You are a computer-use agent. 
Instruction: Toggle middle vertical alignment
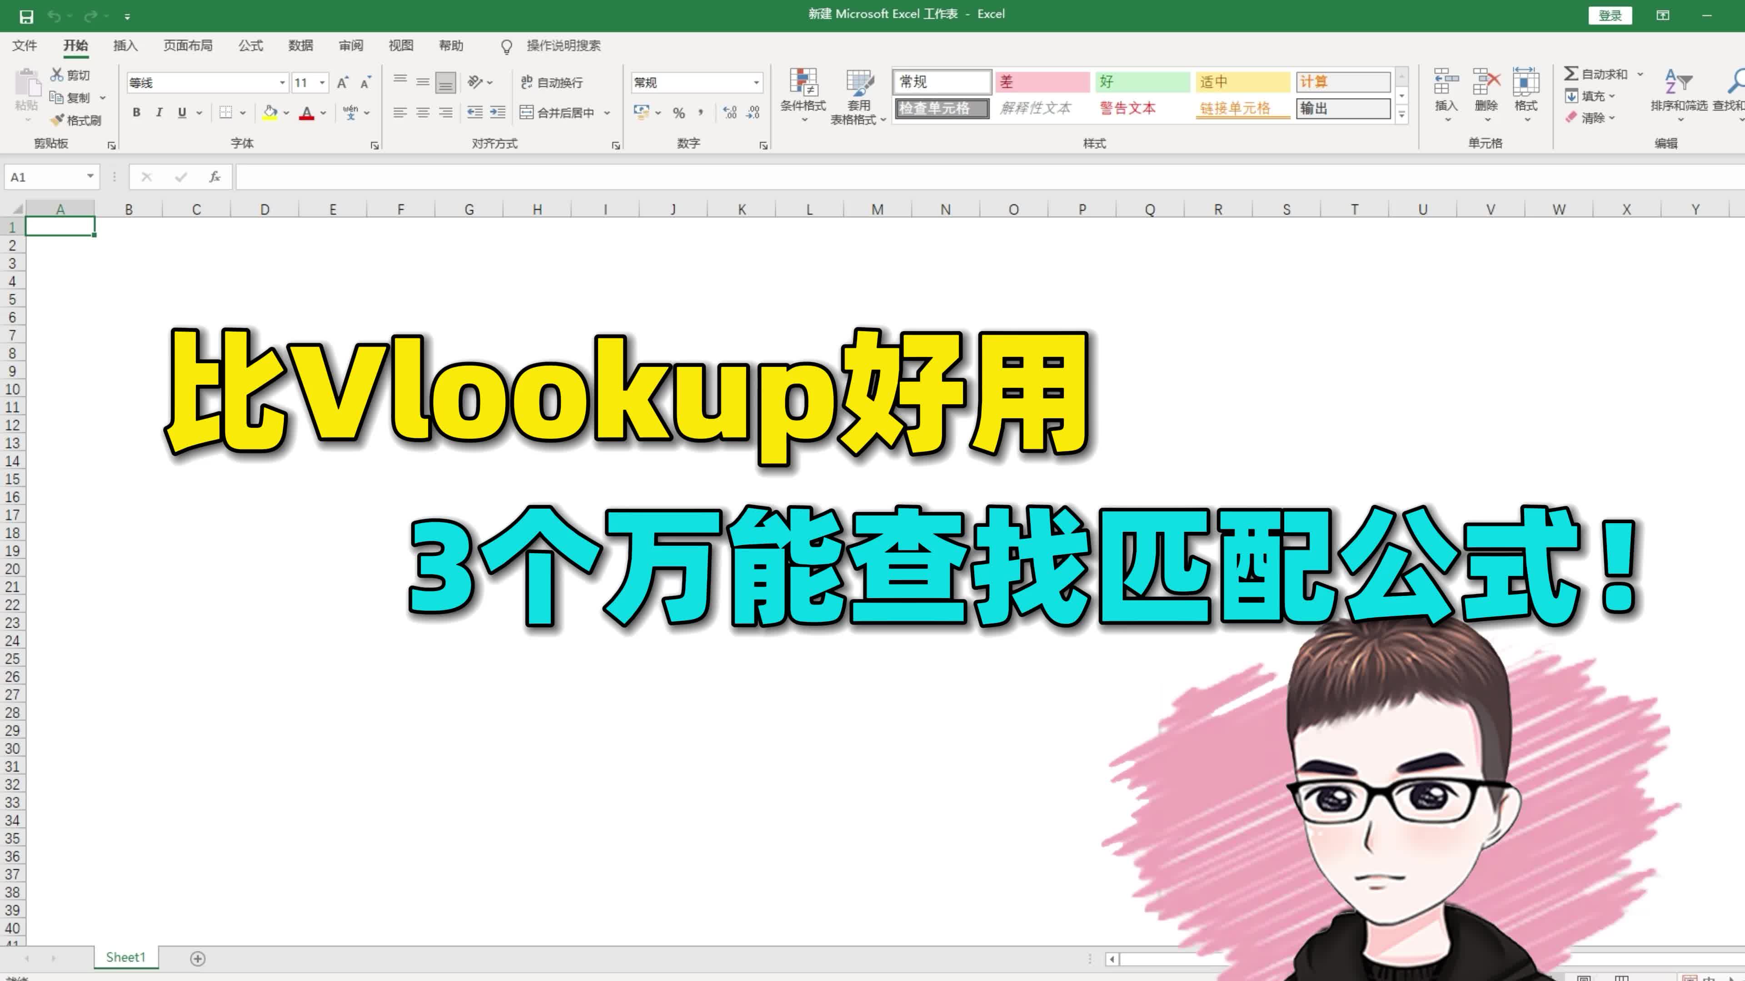tap(423, 82)
